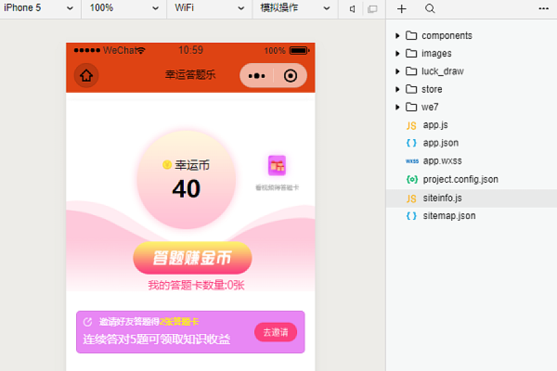Tap the home icon in mini program header

click(x=86, y=75)
